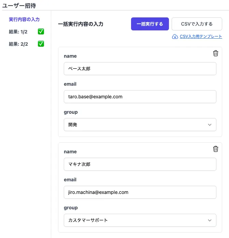Click the name field containing ベース太郎
Screen dimensions: 229x238
pyautogui.click(x=140, y=69)
